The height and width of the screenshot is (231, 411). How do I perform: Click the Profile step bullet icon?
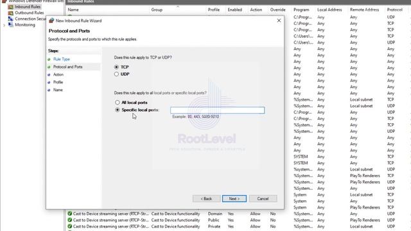tap(49, 83)
